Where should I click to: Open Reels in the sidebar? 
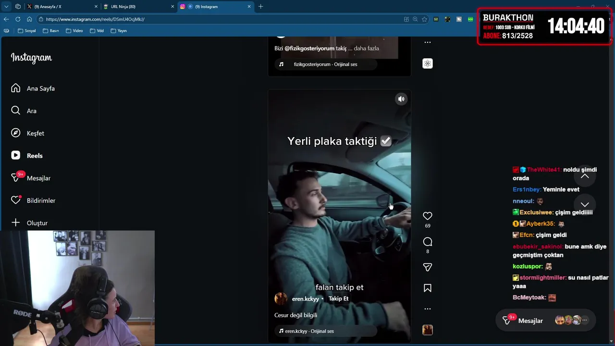tap(27, 156)
